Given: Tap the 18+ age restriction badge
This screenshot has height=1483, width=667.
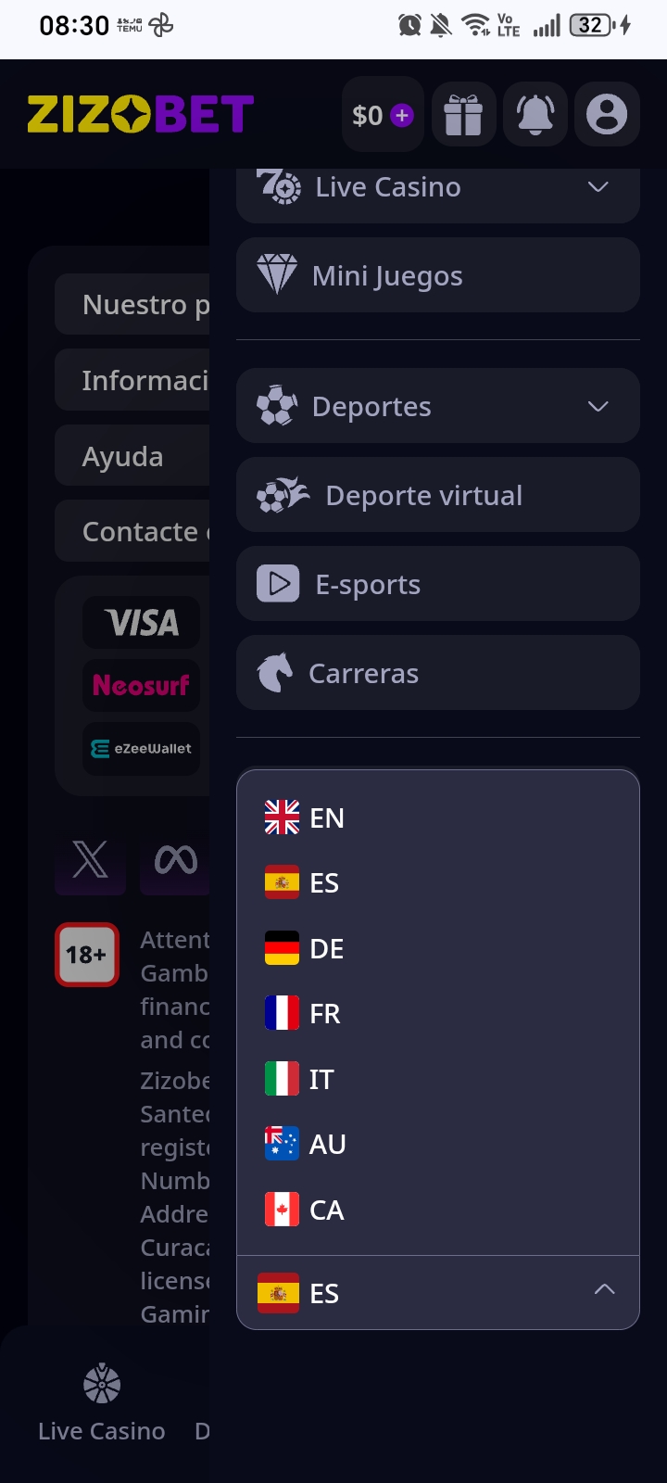Looking at the screenshot, I should pyautogui.click(x=87, y=955).
